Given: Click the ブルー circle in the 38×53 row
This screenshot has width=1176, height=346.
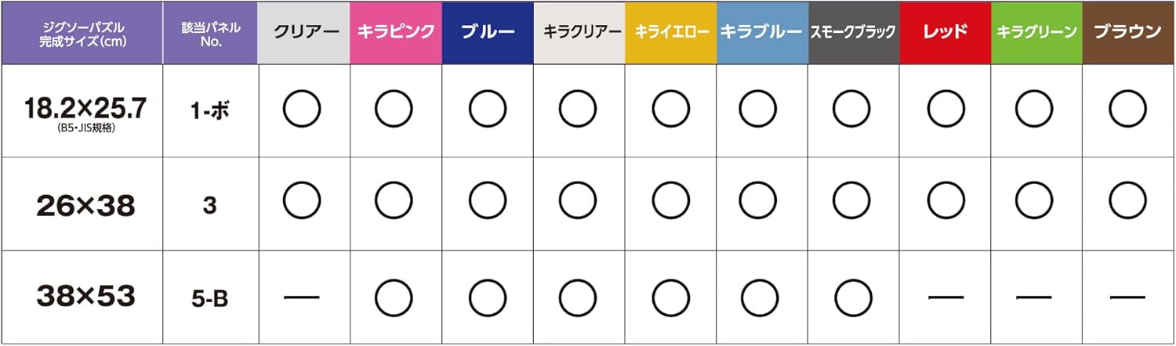Looking at the screenshot, I should pos(486,296).
